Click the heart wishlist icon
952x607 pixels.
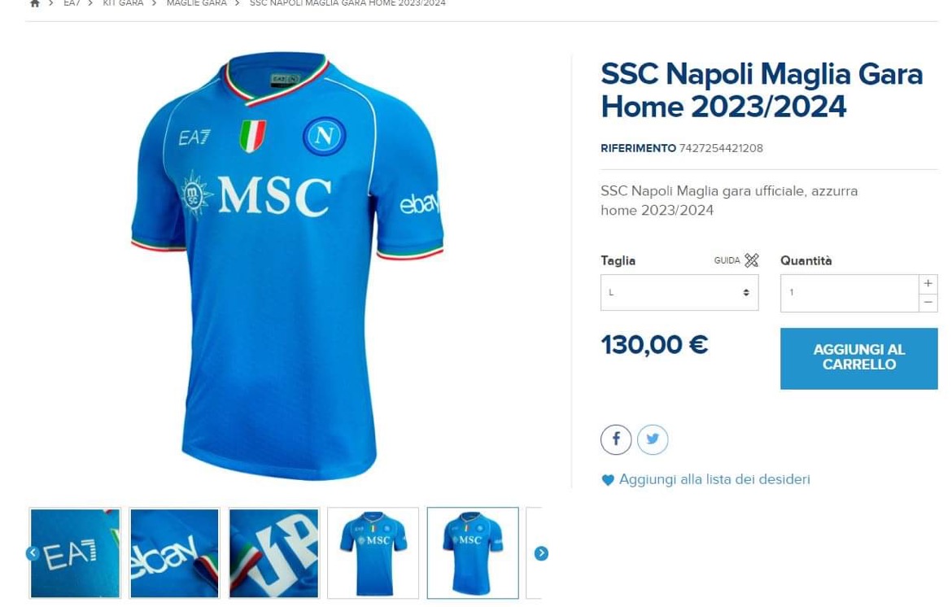click(x=608, y=480)
